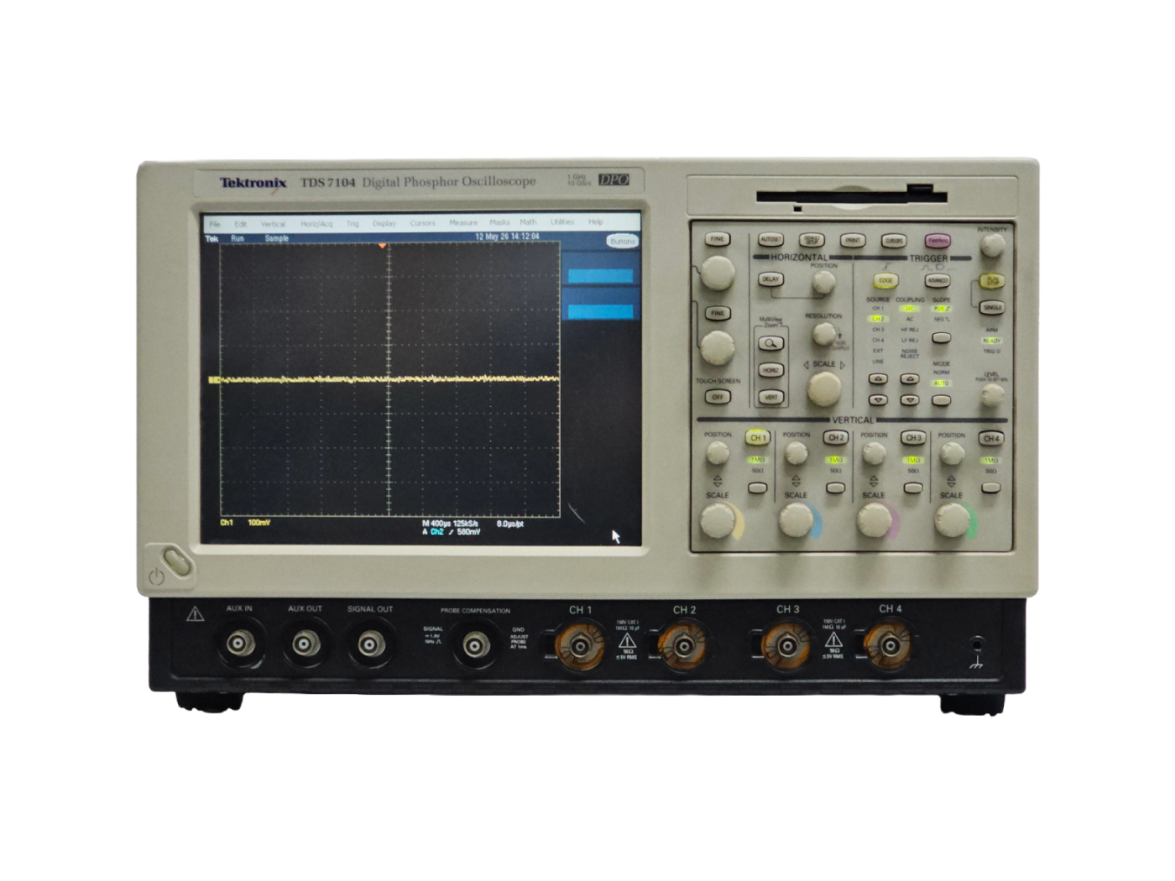This screenshot has width=1175, height=881.
Task: Touch the RESOLUTION knob
Action: click(x=823, y=334)
